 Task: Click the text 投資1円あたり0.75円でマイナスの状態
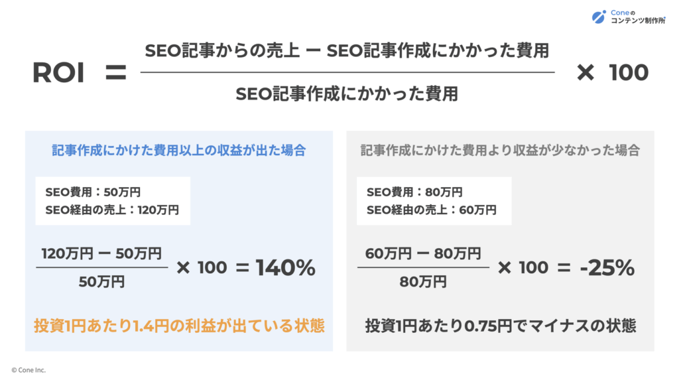click(501, 326)
